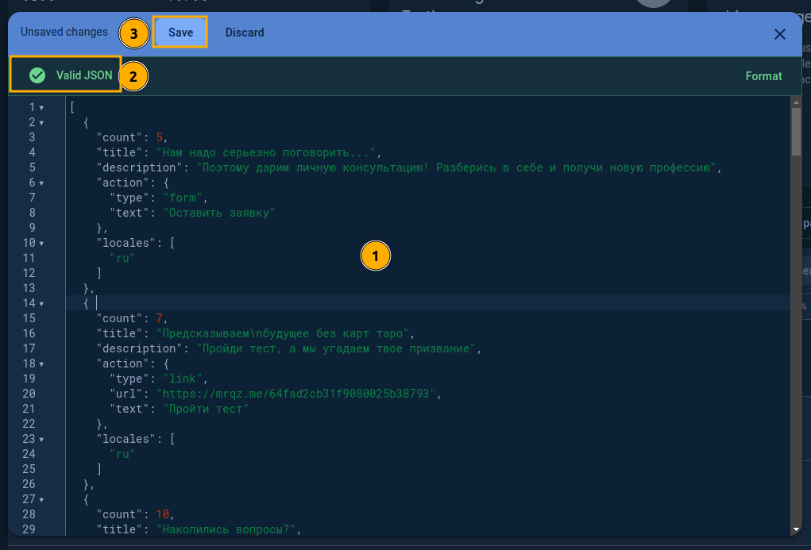Close the JSON editor dialog

coord(780,33)
